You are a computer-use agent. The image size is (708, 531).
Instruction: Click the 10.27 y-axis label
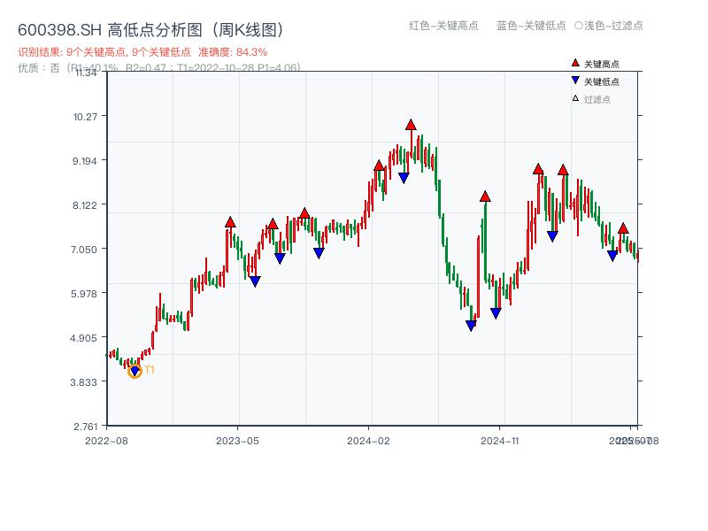(85, 117)
